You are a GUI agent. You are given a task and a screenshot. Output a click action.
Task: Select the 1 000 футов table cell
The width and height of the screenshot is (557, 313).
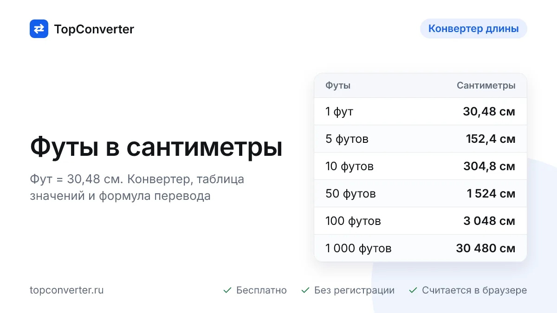(x=358, y=248)
